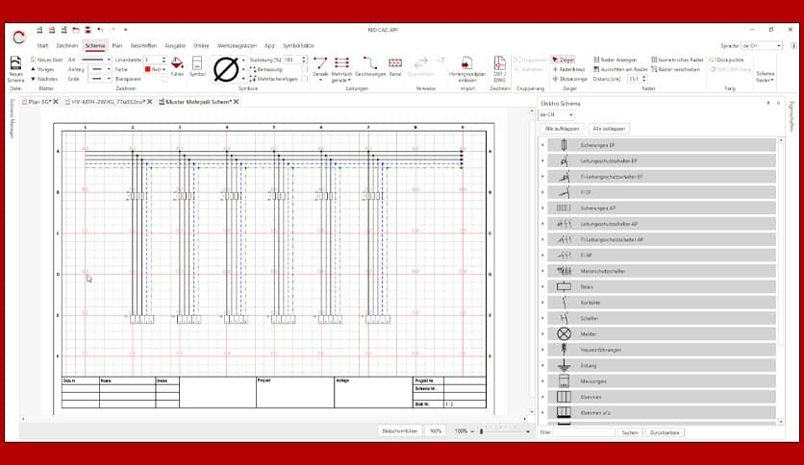Click the Hauseinführungen symbol icon

click(x=564, y=350)
